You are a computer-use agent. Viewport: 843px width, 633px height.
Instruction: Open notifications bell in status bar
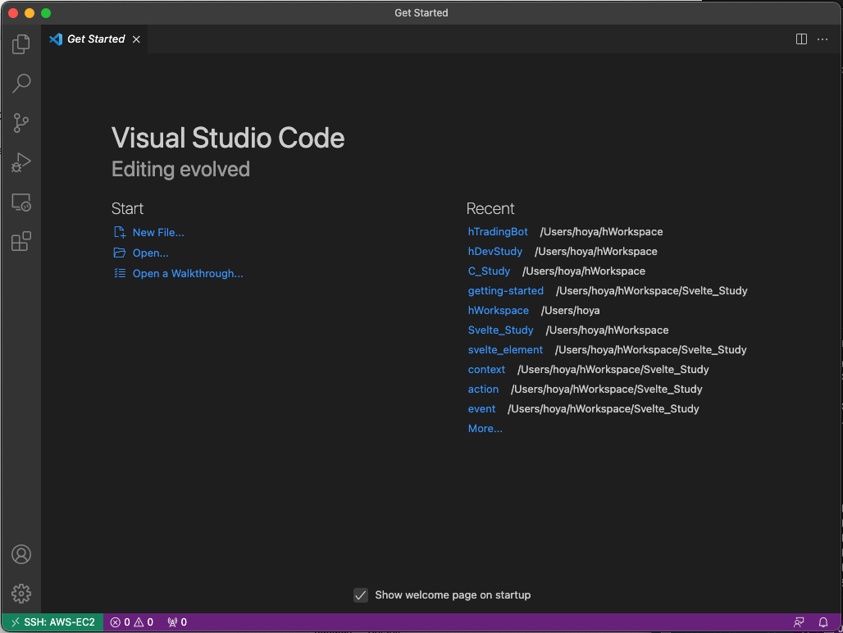coord(823,622)
